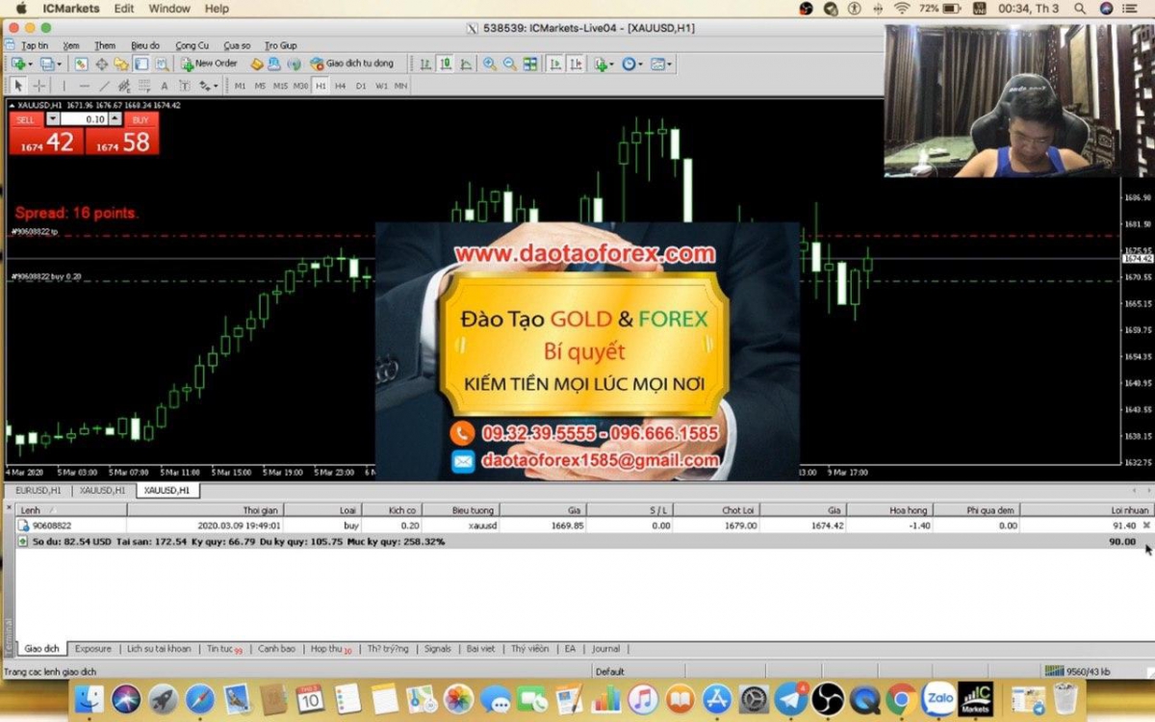The width and height of the screenshot is (1155, 722).
Task: Open OBS Studio from the dock
Action: pos(828,698)
